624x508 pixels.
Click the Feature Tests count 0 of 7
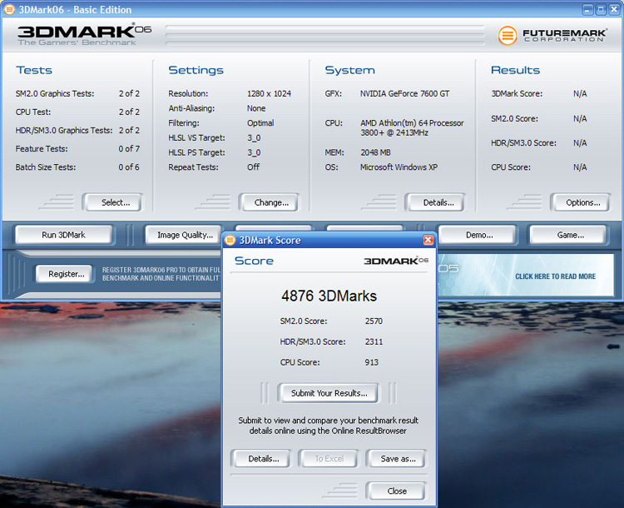point(129,148)
